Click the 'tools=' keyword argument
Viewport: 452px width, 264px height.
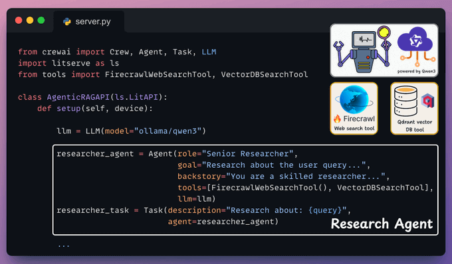pos(192,188)
